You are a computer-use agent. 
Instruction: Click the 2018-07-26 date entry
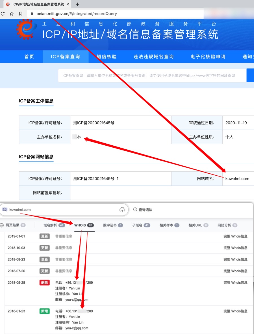[16, 271]
